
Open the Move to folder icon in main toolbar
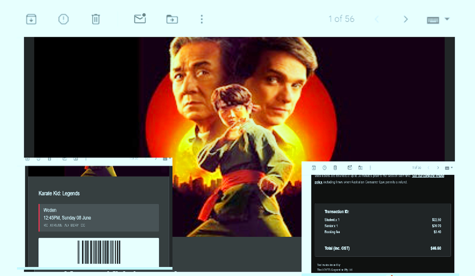coord(172,19)
